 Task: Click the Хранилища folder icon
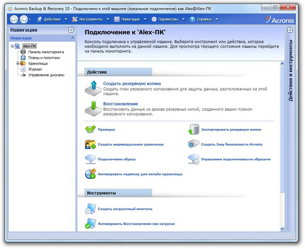(x=23, y=63)
